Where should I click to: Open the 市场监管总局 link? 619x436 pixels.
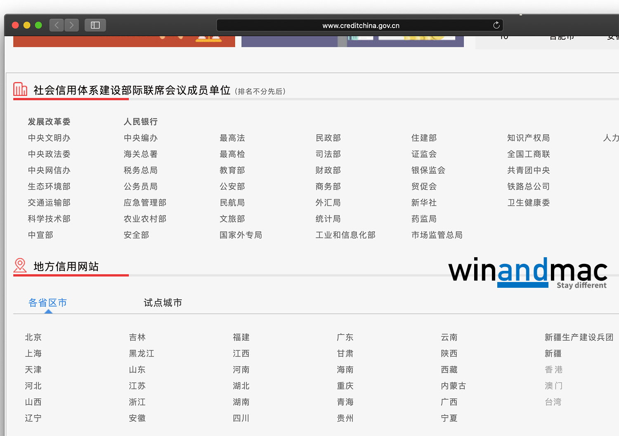437,235
